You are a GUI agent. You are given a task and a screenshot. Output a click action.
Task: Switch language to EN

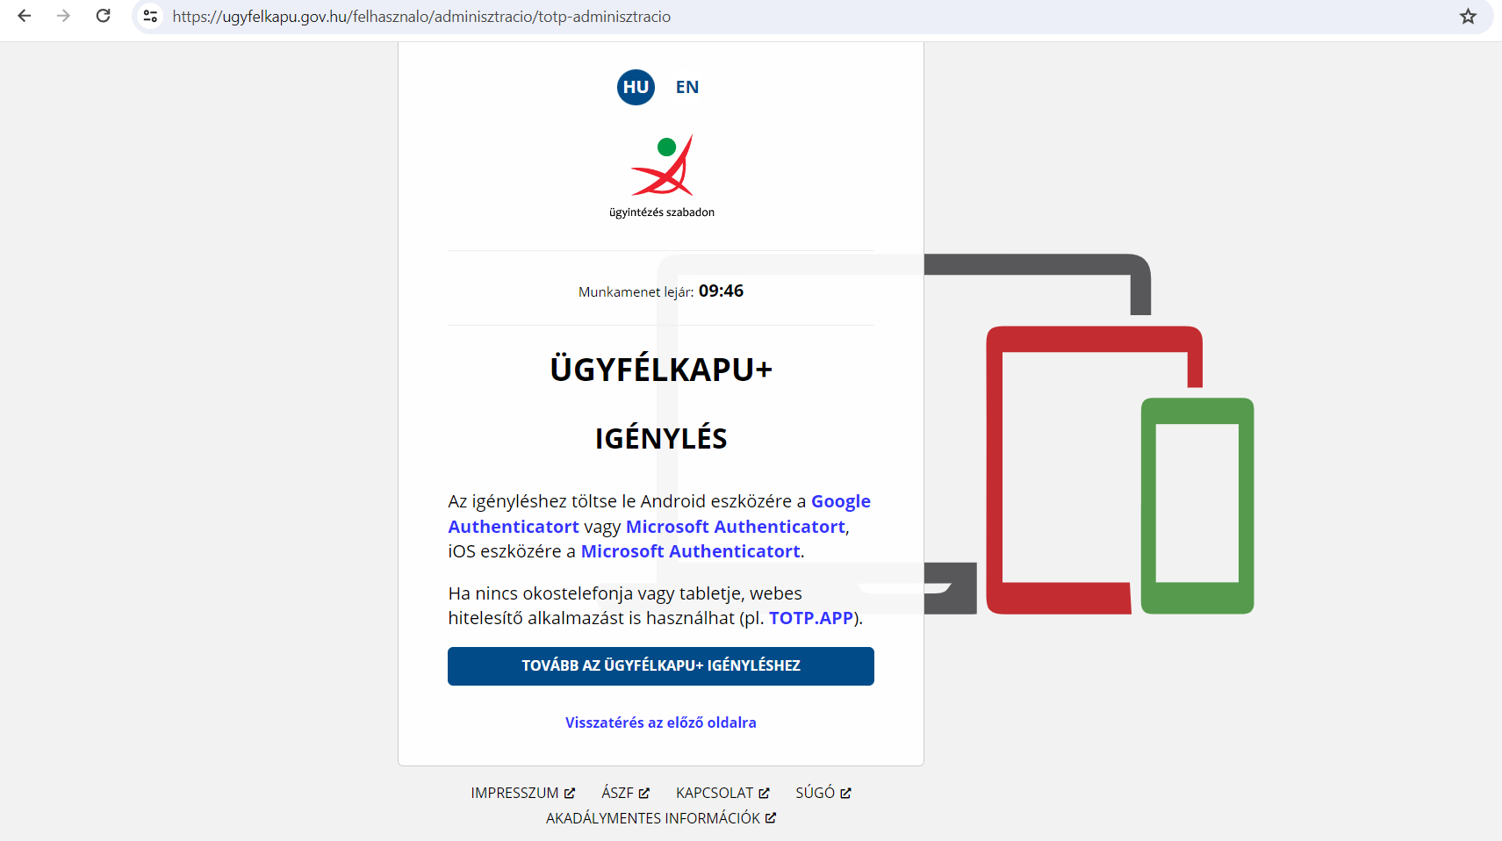click(686, 87)
